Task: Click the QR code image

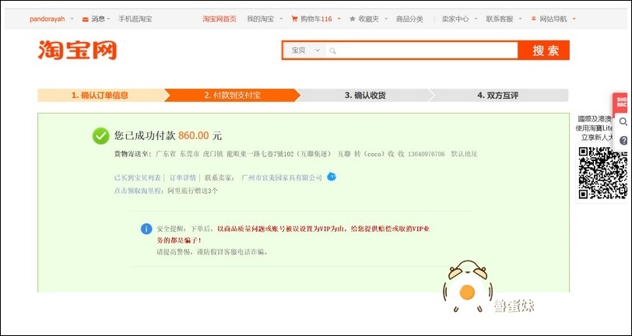Action: coord(603,173)
